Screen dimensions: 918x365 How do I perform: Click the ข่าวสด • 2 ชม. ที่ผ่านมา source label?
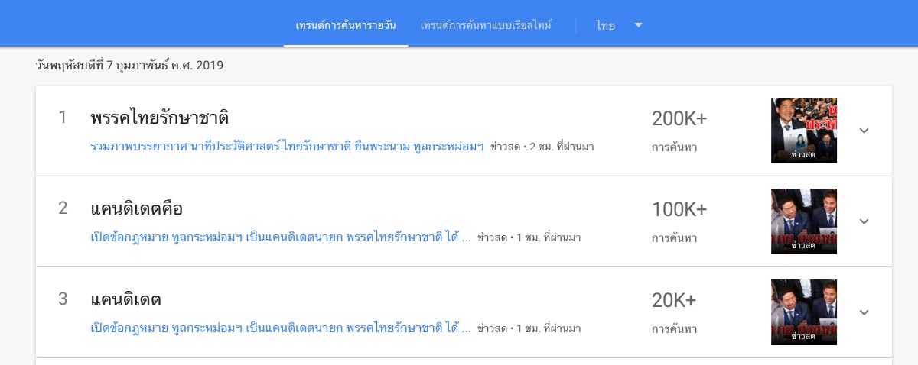(x=542, y=147)
